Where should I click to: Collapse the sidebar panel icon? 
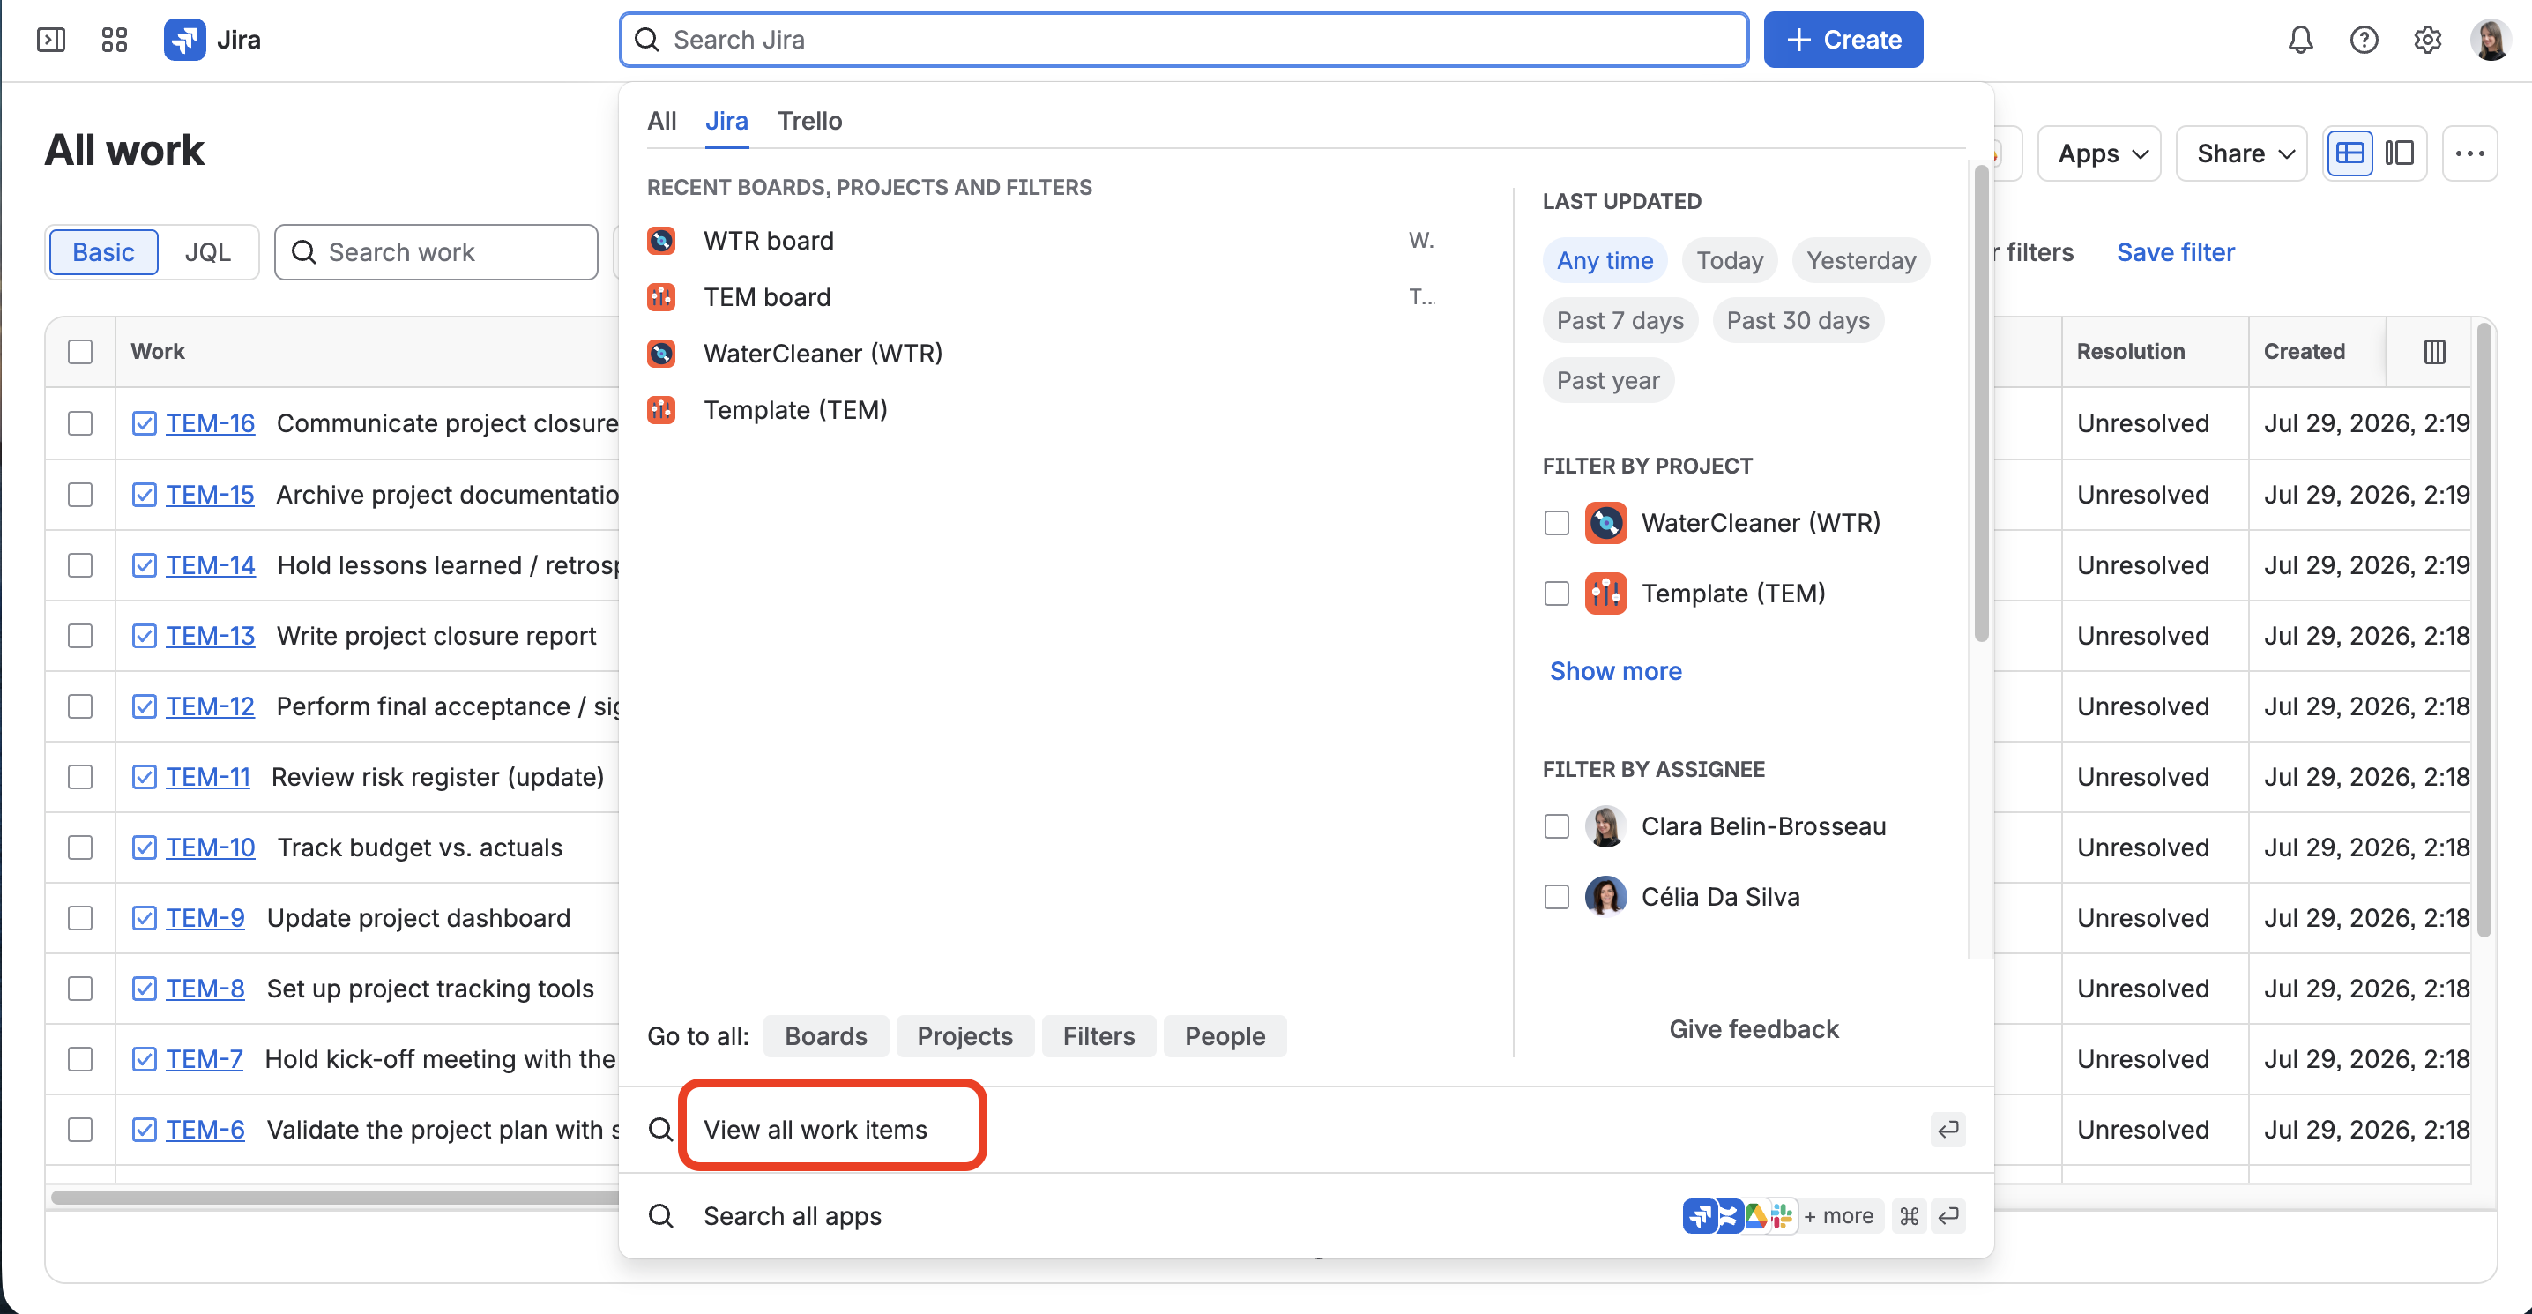pos(51,41)
